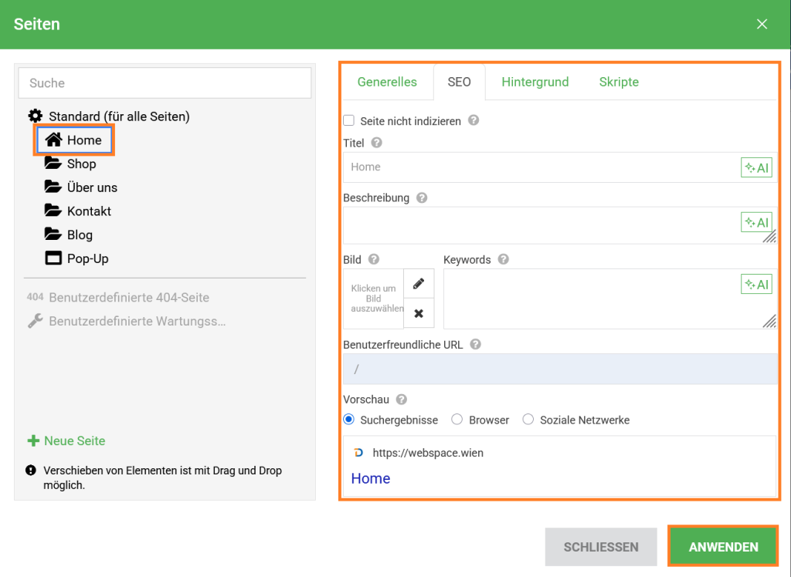Click help icon beside Vorschau label
This screenshot has width=791, height=577.
[x=401, y=400]
